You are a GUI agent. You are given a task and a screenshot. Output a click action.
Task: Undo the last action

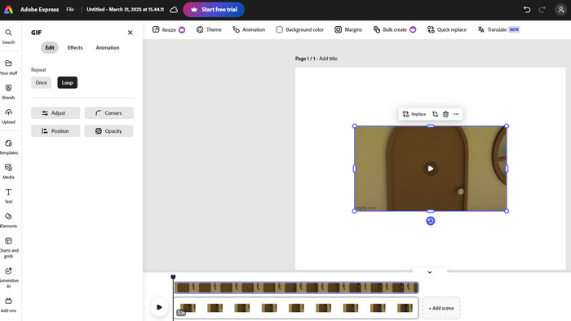(527, 10)
